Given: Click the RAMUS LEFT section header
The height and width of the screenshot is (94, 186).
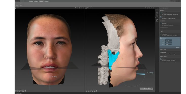Looking at the screenshot, I should 163,50.
